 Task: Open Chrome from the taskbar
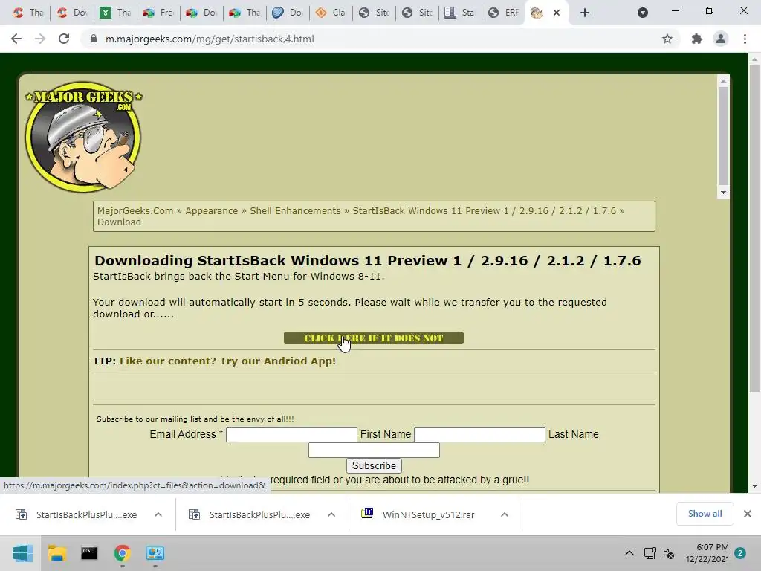[x=123, y=553]
